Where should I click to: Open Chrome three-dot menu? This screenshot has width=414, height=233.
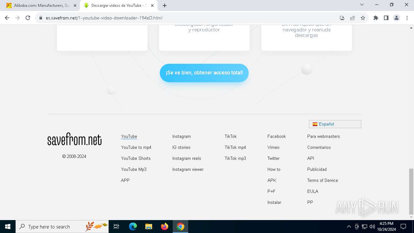(x=407, y=18)
